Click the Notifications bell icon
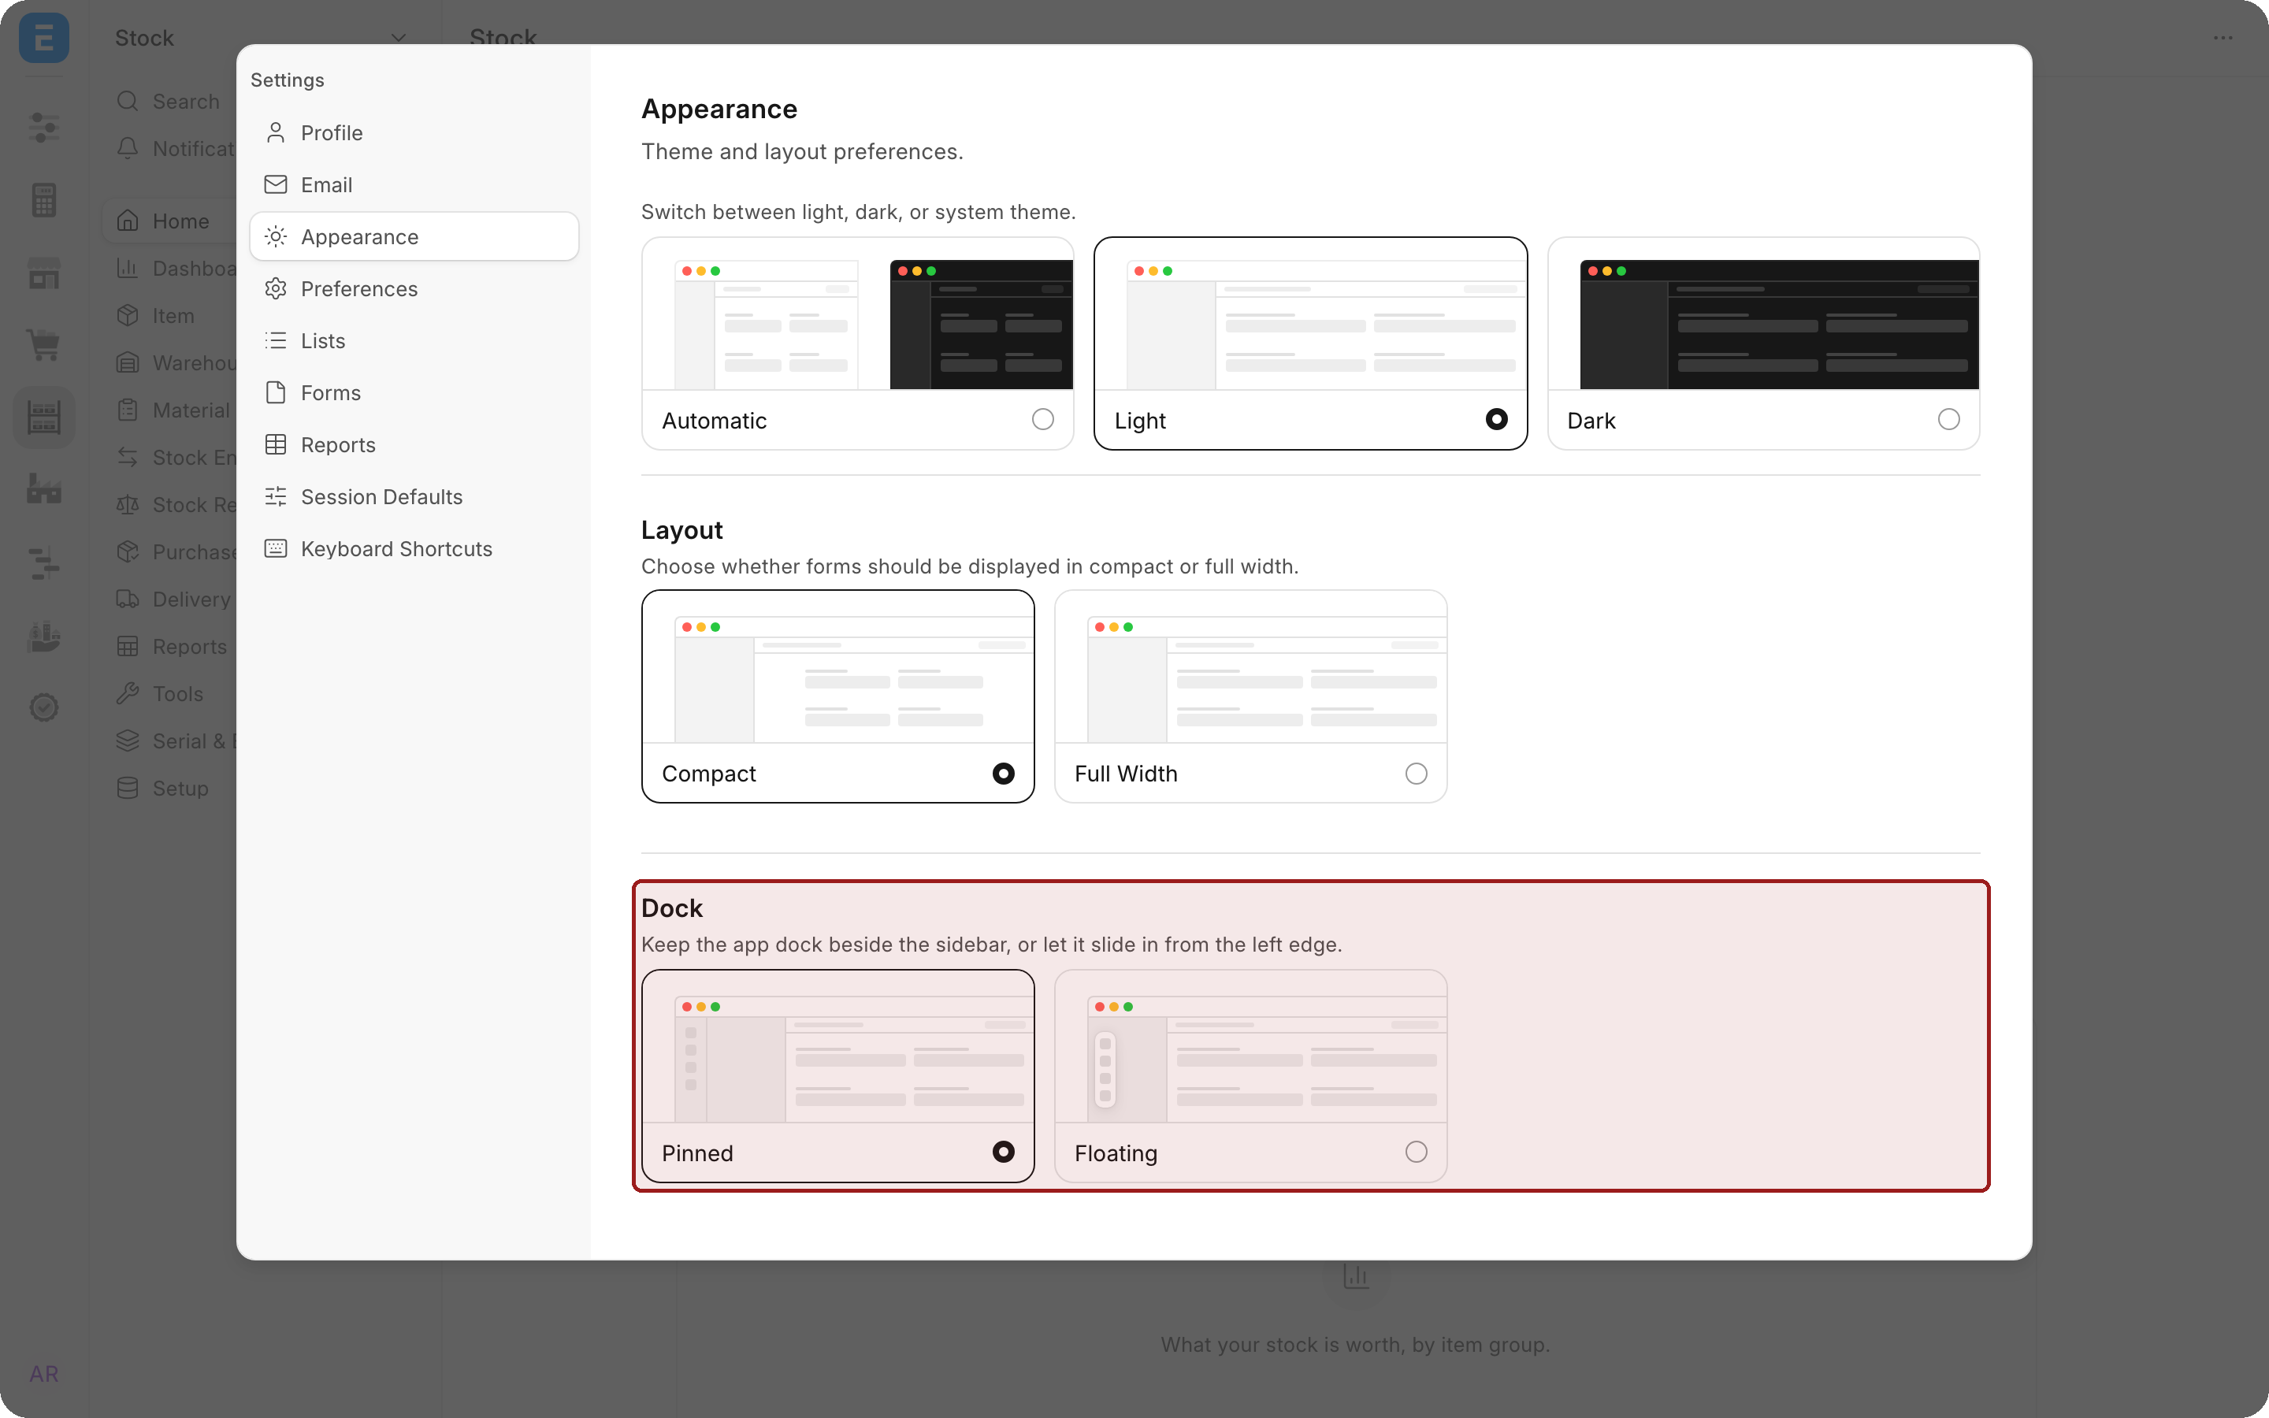Viewport: 2269px width, 1418px height. point(128,148)
